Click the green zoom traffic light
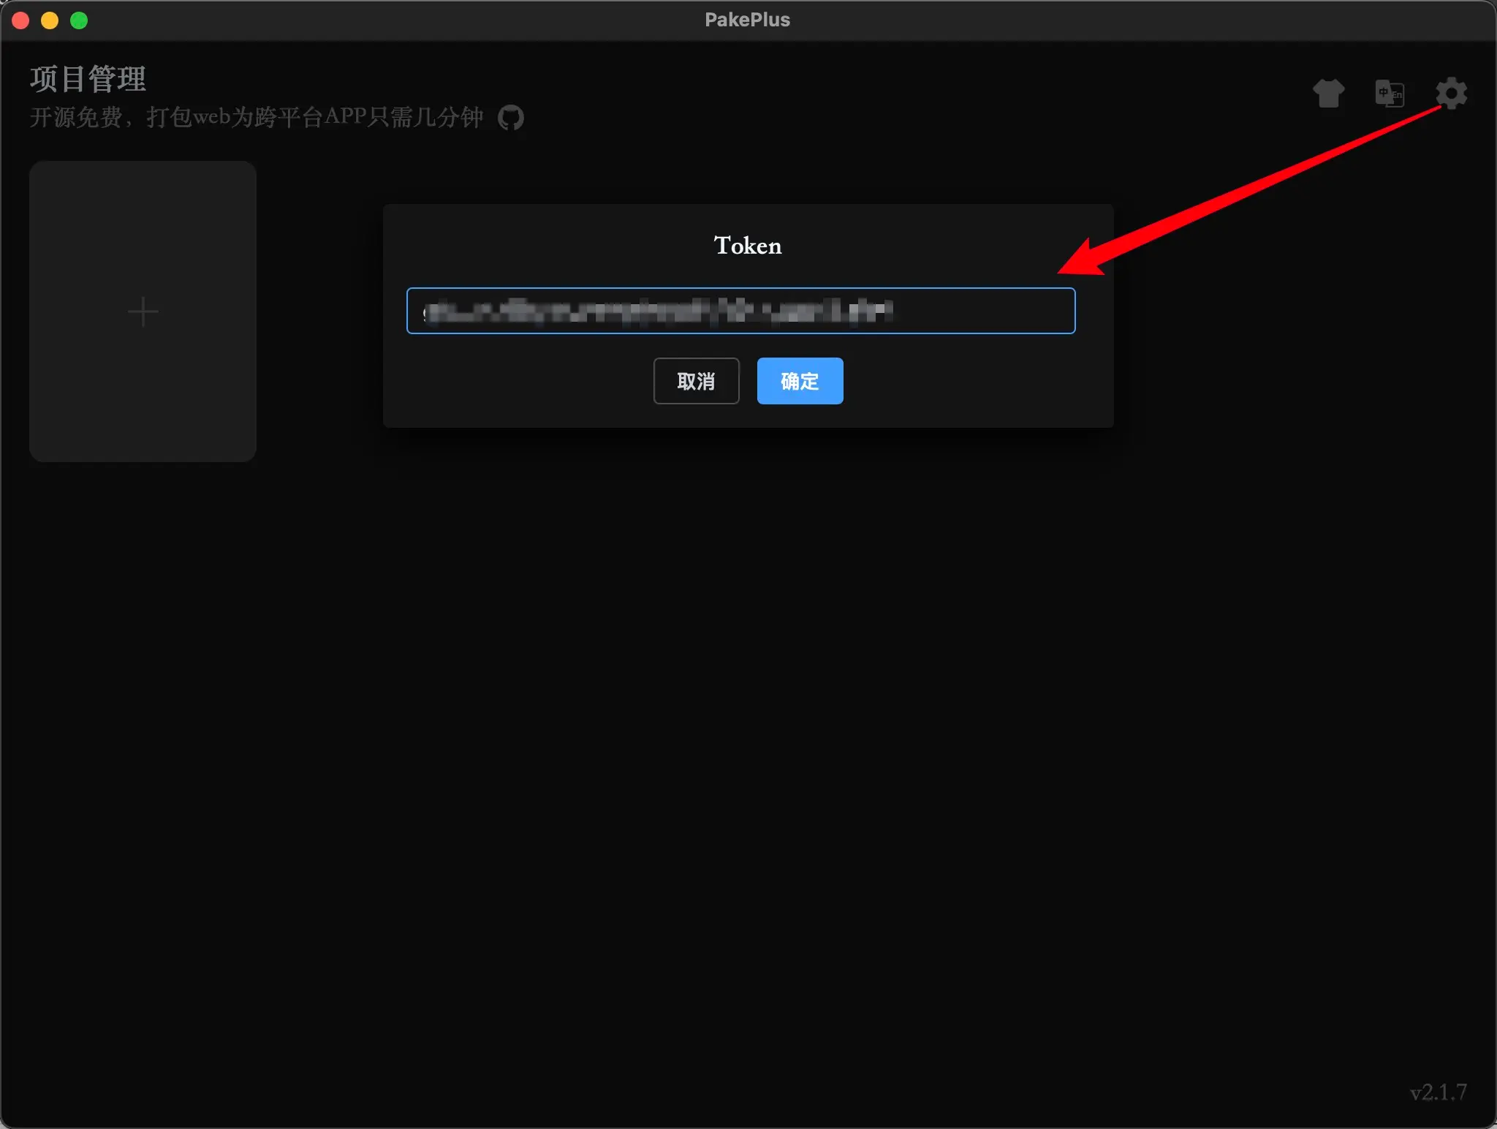This screenshot has width=1497, height=1129. tap(78, 20)
